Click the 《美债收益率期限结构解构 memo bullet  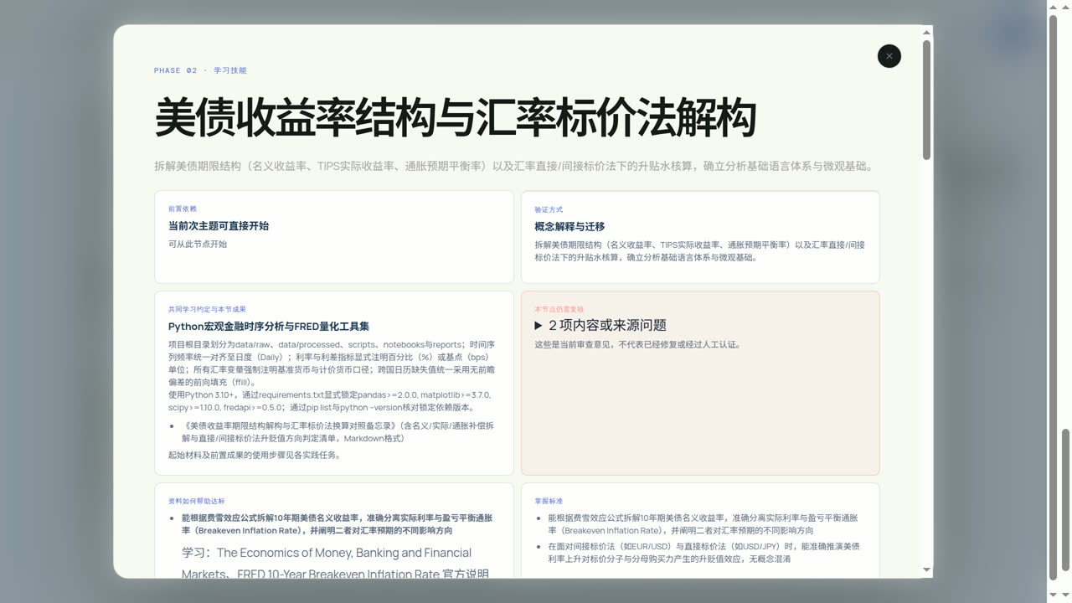point(338,432)
